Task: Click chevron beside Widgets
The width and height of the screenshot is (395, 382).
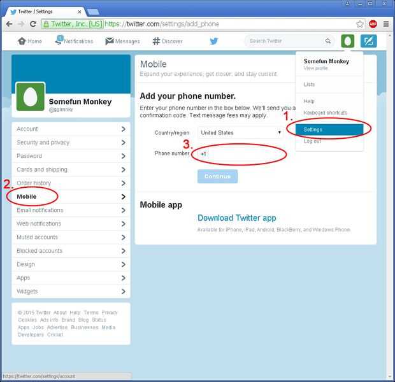Action: 124,292
